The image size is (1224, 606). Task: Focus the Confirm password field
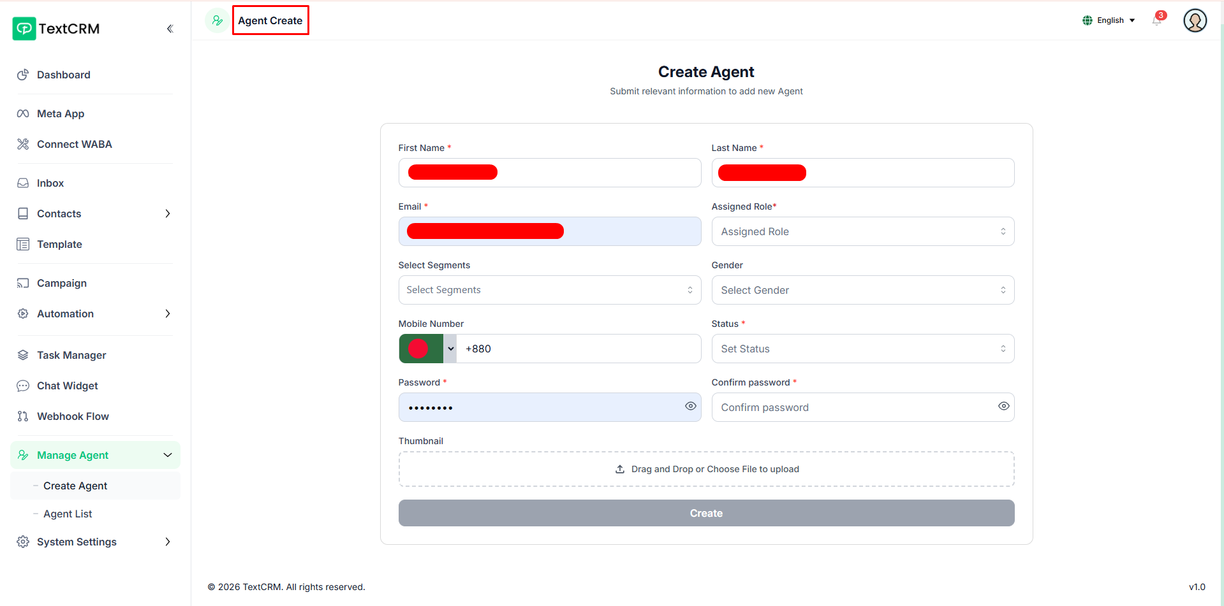point(855,407)
